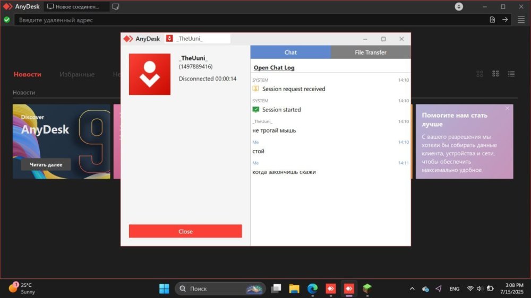The image size is (531, 298).
Task: Dismiss the Помогите нам стать лучше card
Action: click(x=507, y=108)
